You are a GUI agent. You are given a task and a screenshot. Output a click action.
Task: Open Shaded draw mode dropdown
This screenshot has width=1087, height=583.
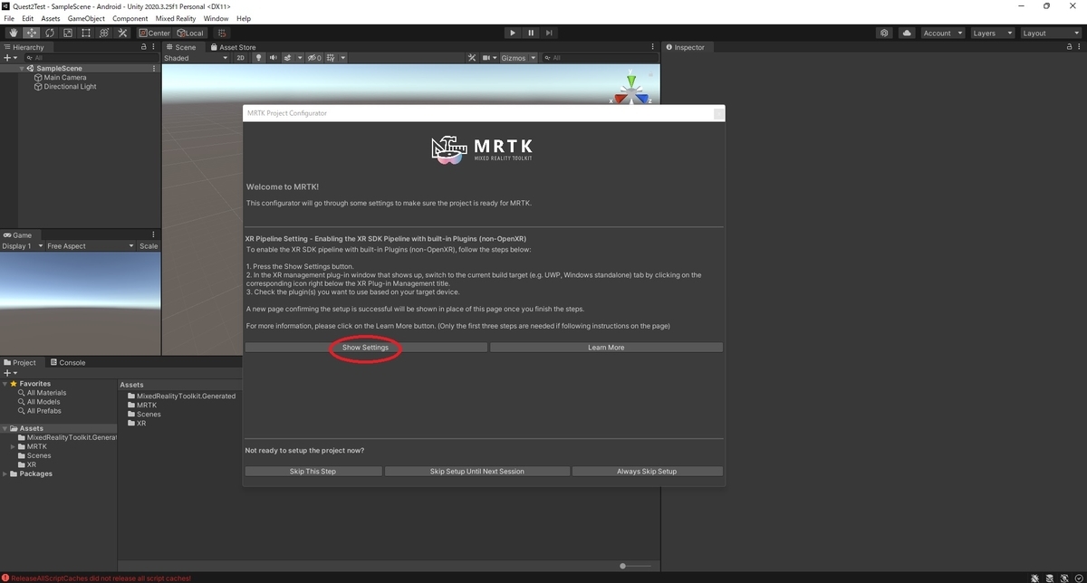click(x=197, y=58)
